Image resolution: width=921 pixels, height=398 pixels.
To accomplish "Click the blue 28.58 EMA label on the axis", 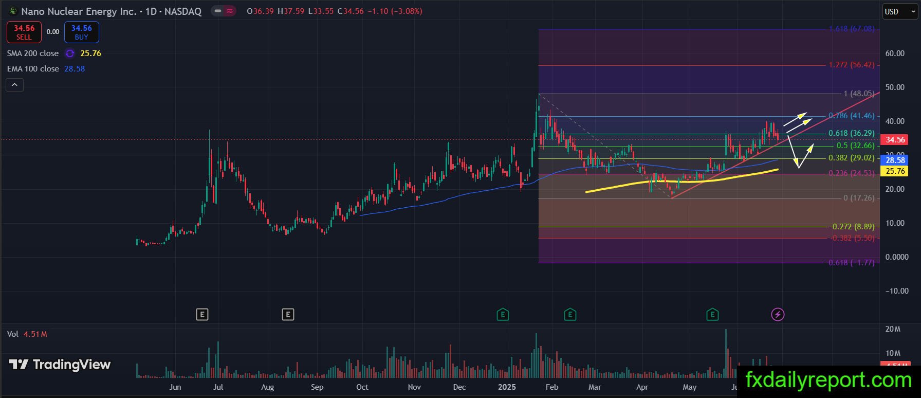I will coord(895,160).
